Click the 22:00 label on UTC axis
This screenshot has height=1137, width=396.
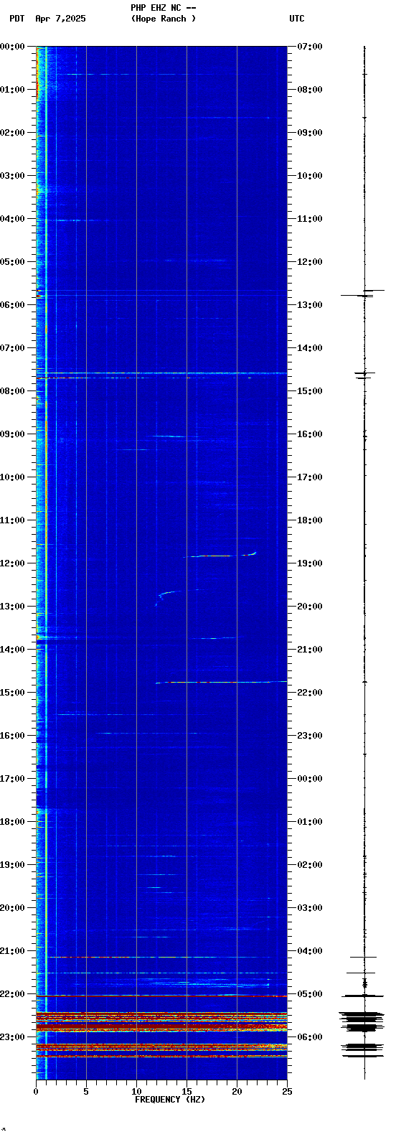[x=310, y=693]
